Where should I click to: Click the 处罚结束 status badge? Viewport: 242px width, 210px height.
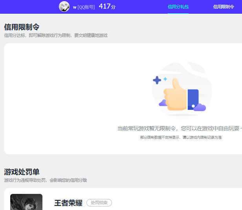tap(99, 203)
